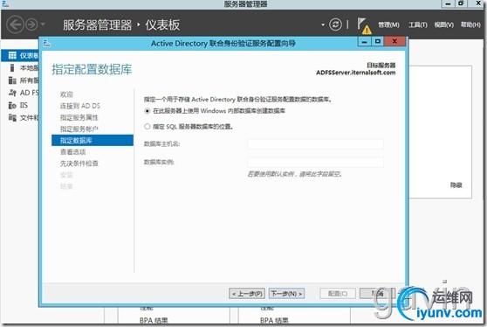The width and height of the screenshot is (487, 327).
Task: Select AD FS icon in sidebar
Action: click(x=12, y=93)
